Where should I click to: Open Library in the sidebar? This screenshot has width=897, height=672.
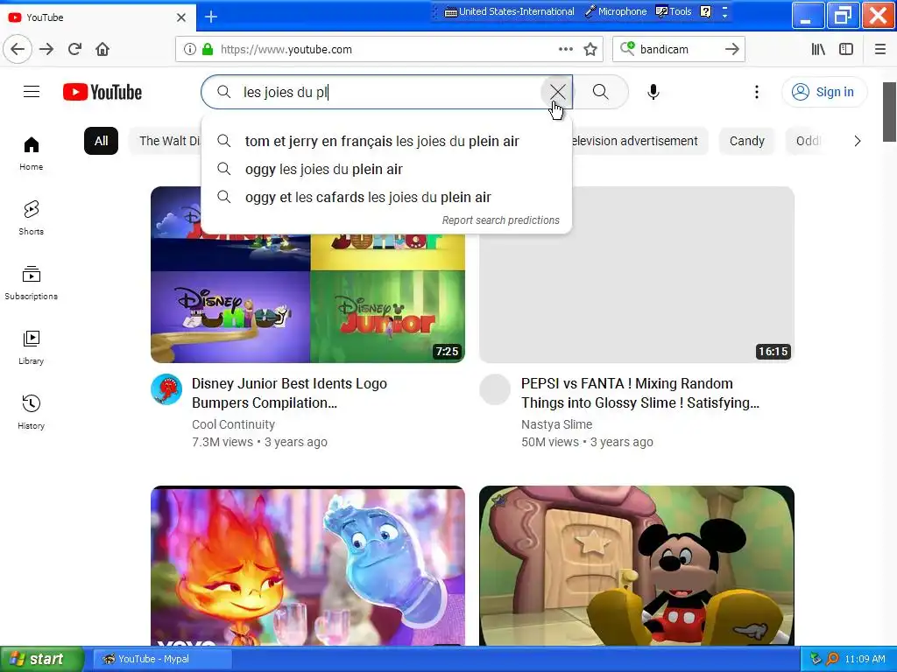coord(32,347)
